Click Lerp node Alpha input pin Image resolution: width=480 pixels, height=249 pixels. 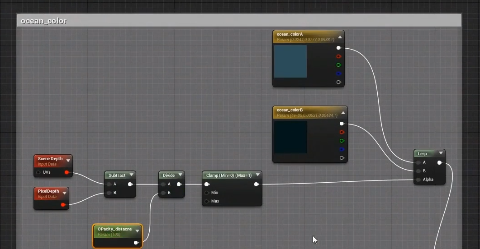pos(418,180)
